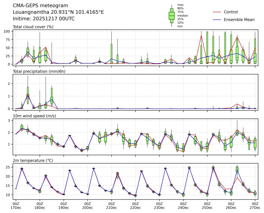Select the "Control" legend label
This screenshot has height=213, width=264.
(x=231, y=12)
